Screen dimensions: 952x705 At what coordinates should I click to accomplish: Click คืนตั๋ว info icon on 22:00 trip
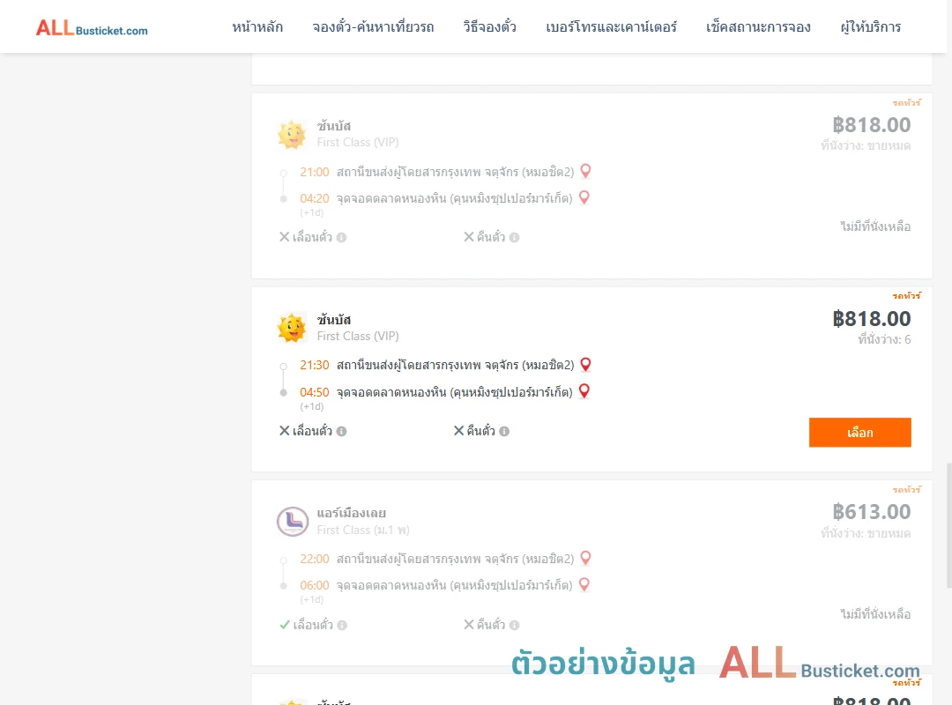pyautogui.click(x=514, y=625)
